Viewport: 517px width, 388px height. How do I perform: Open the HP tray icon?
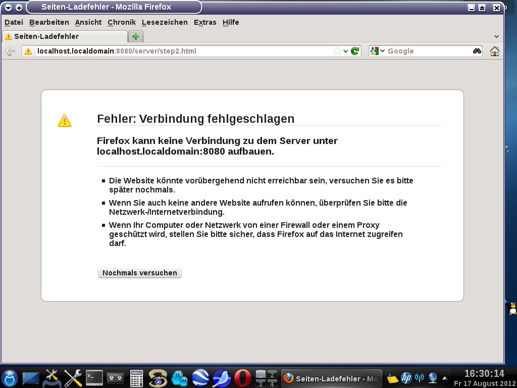pyautogui.click(x=406, y=378)
